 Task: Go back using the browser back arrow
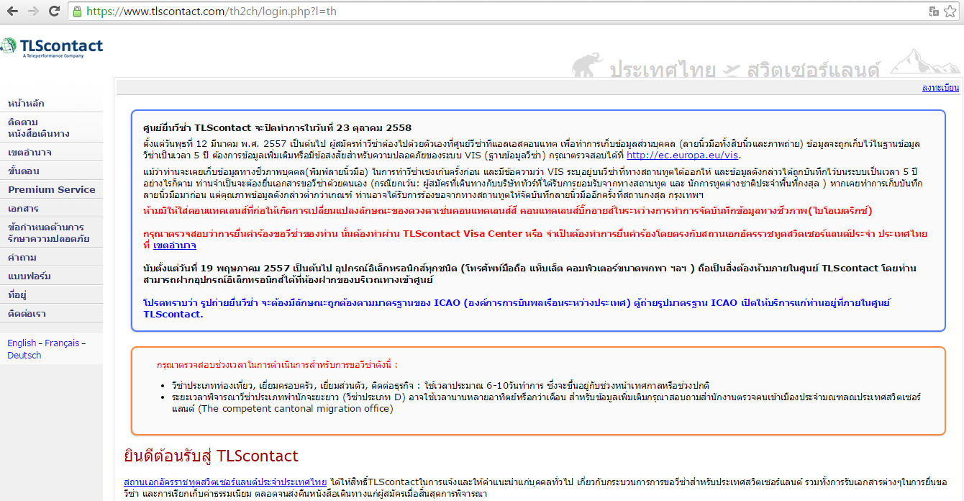pyautogui.click(x=13, y=12)
